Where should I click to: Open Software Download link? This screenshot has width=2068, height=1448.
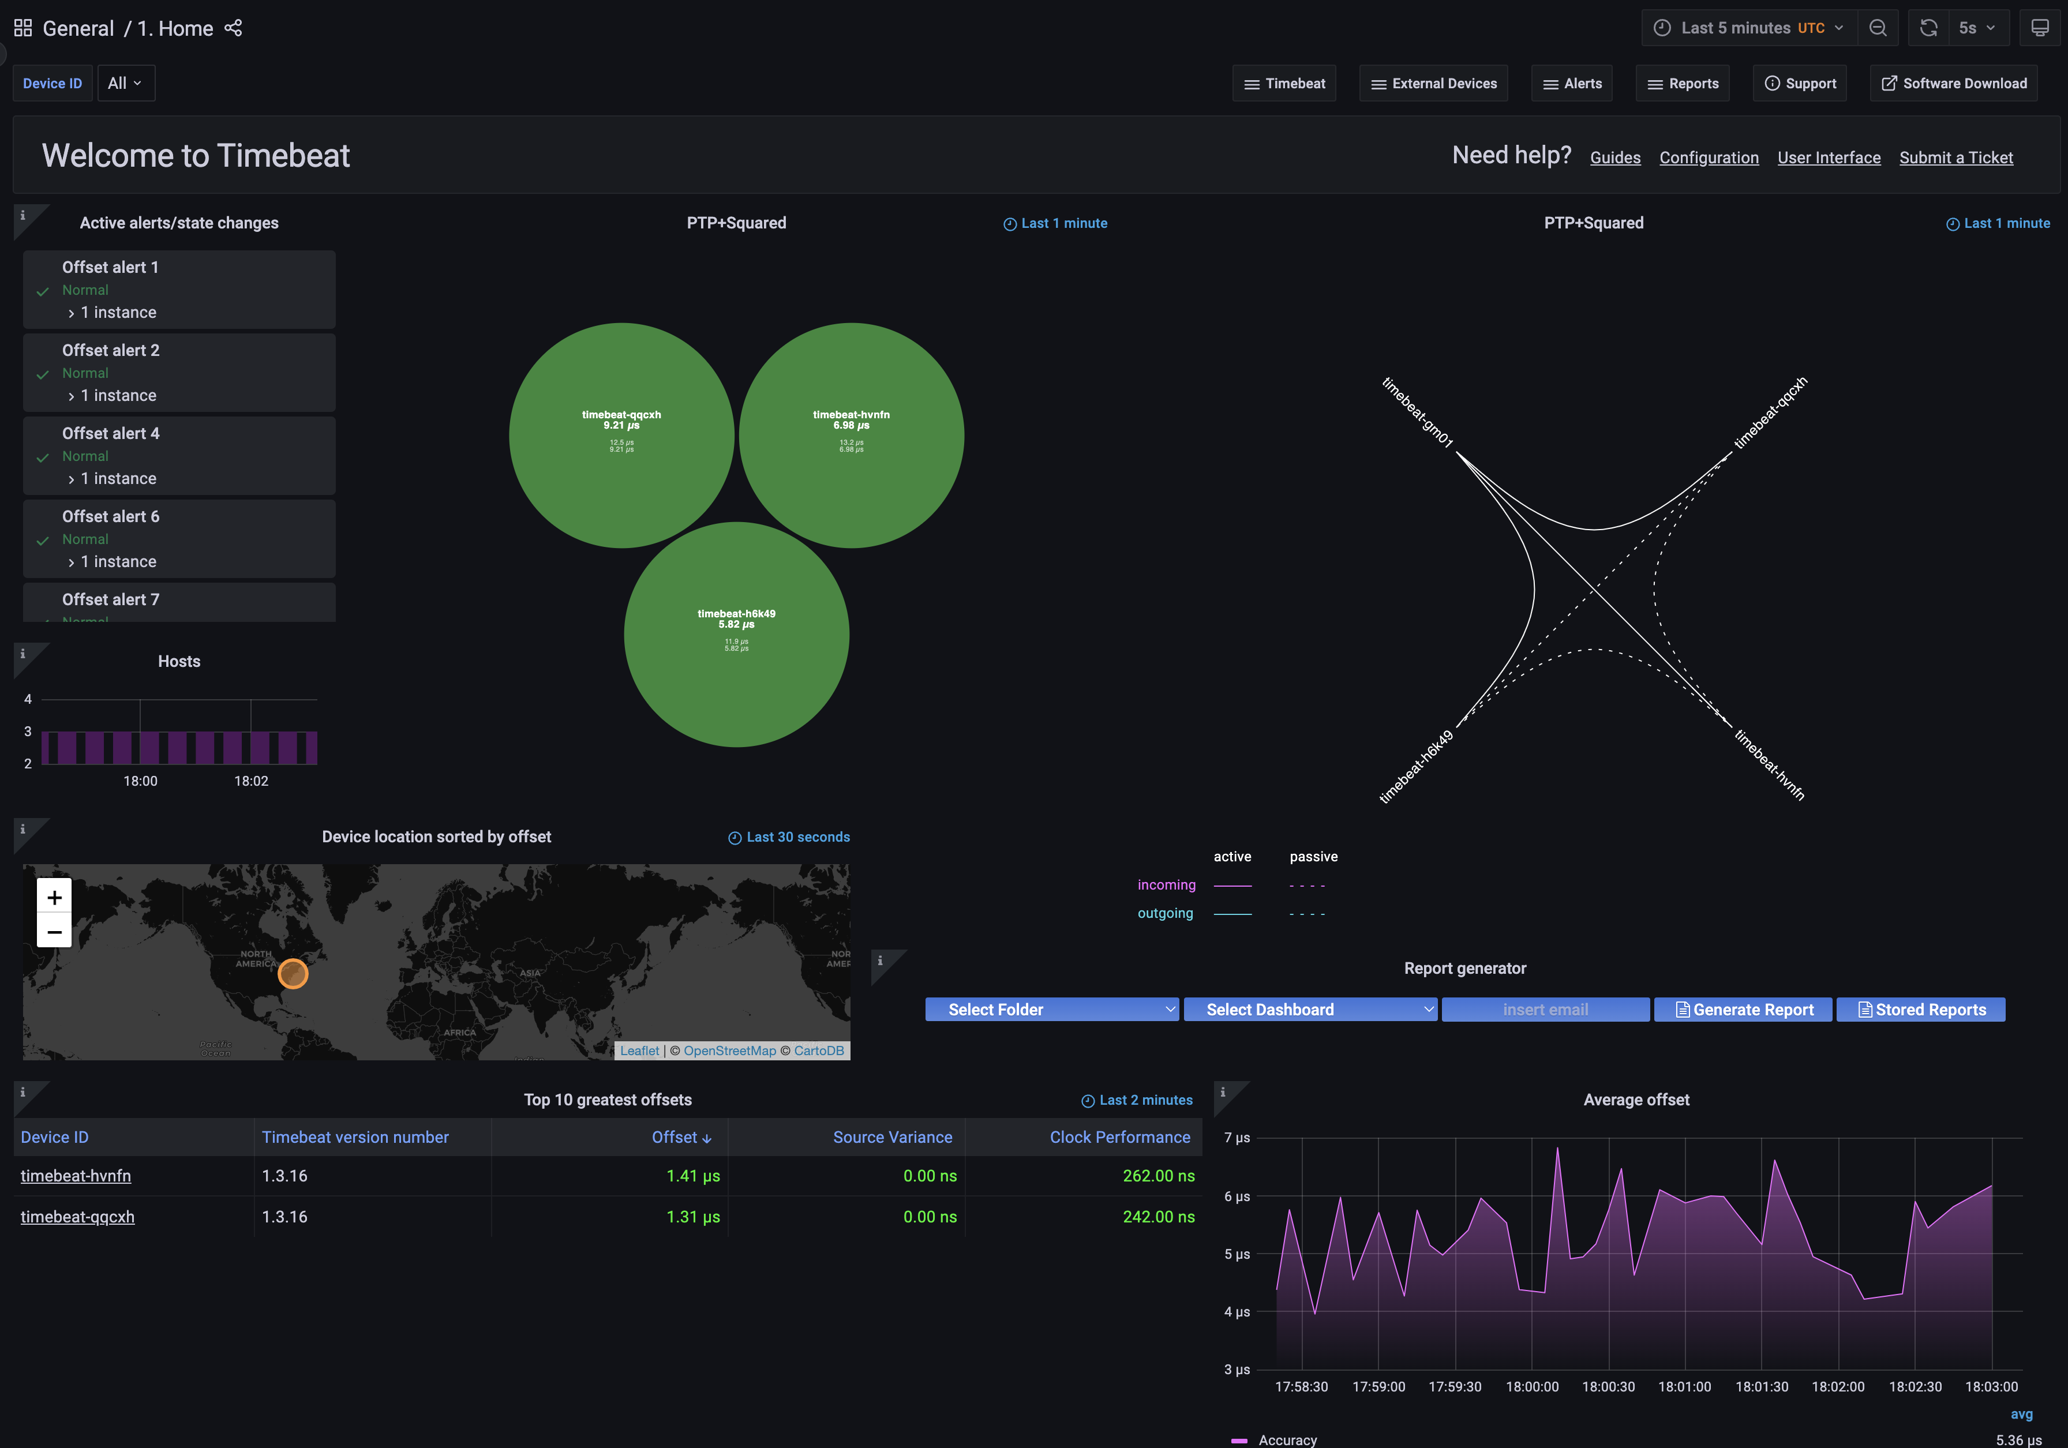[1954, 83]
